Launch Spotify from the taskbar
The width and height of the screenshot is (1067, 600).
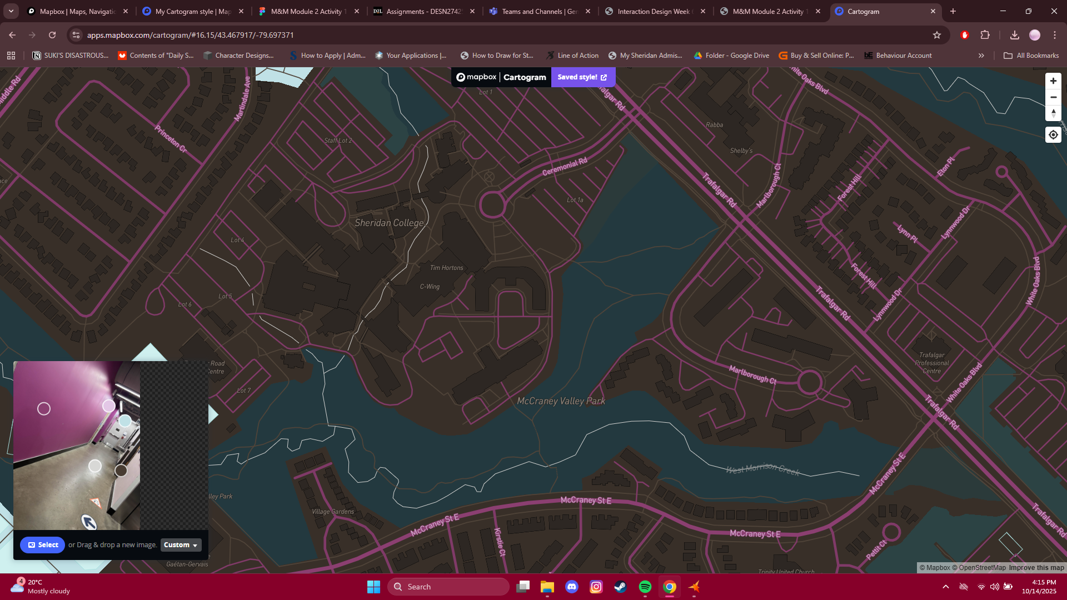click(645, 587)
